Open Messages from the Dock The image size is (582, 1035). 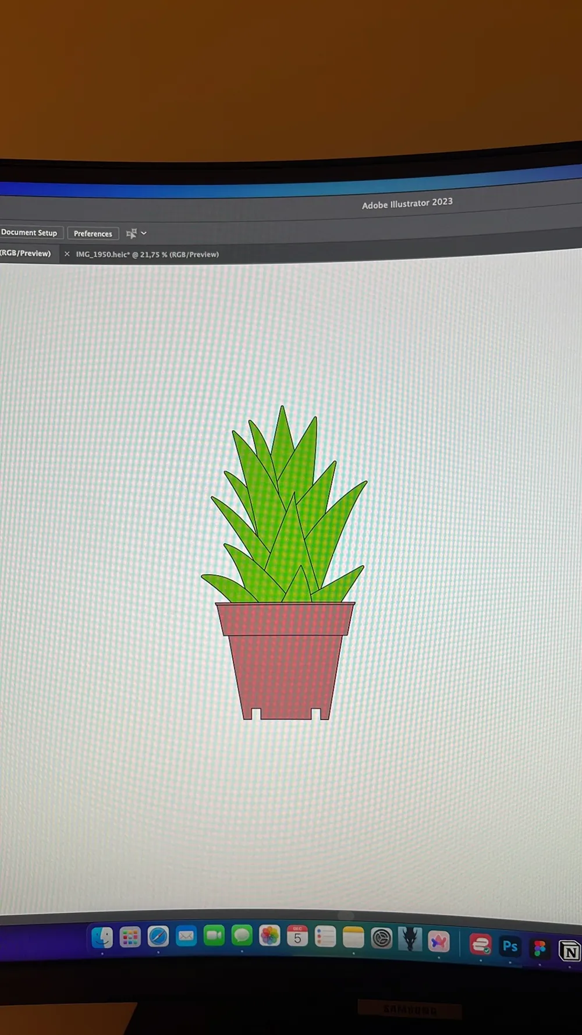pyautogui.click(x=242, y=935)
